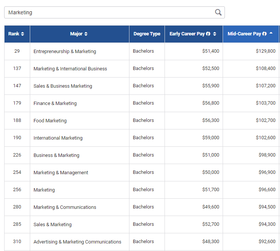280x251 pixels.
Task: Sort by Major using the arrows icon
Action: coord(86,34)
